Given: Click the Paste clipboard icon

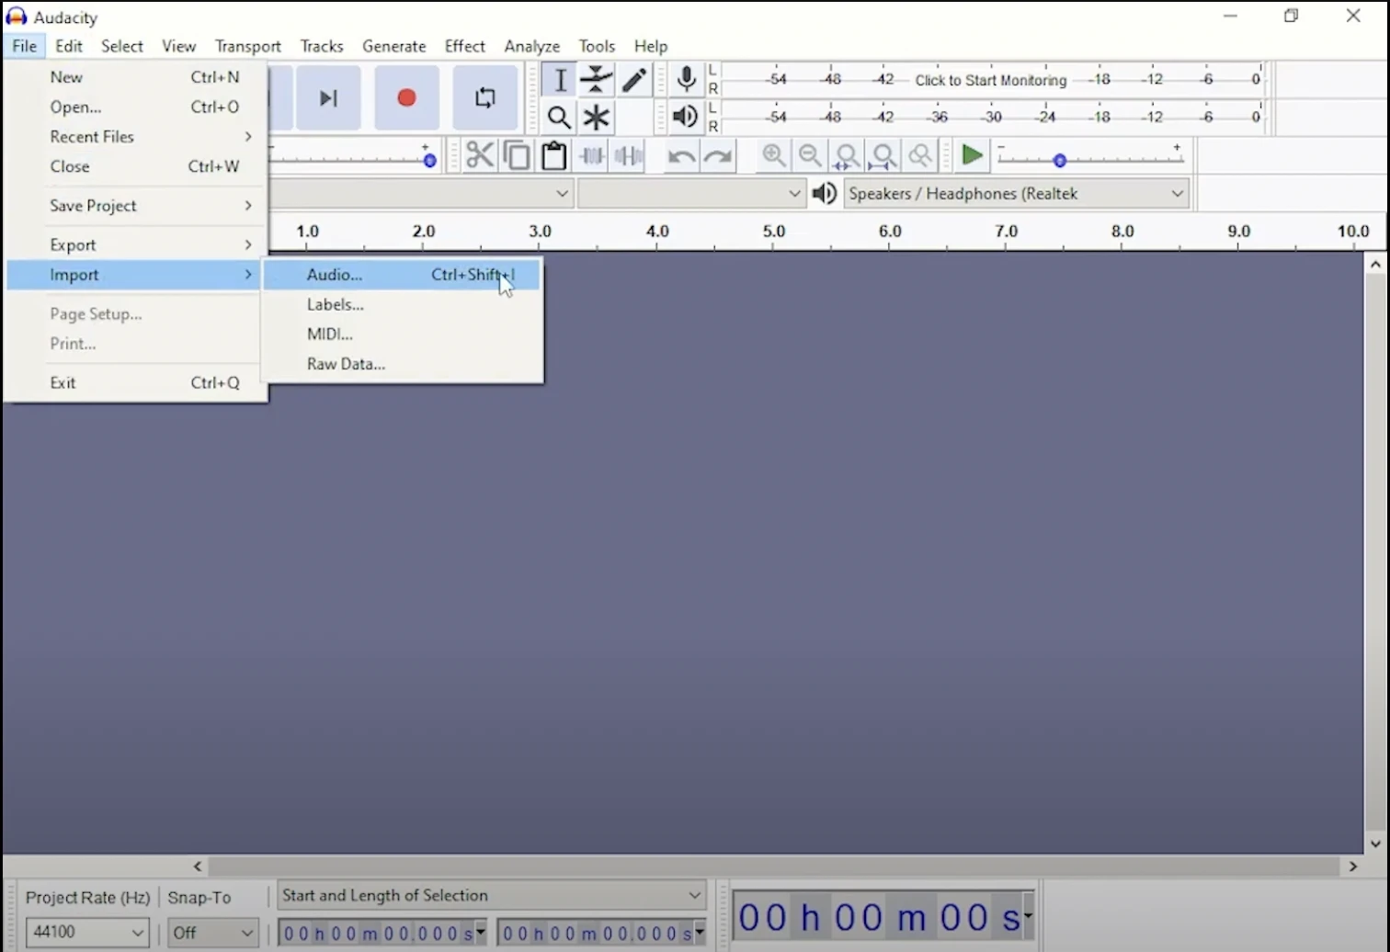Looking at the screenshot, I should 553,155.
